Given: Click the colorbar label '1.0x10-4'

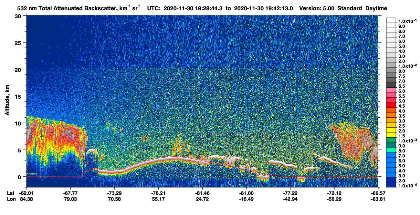Looking at the screenshot, I should 407,185.
